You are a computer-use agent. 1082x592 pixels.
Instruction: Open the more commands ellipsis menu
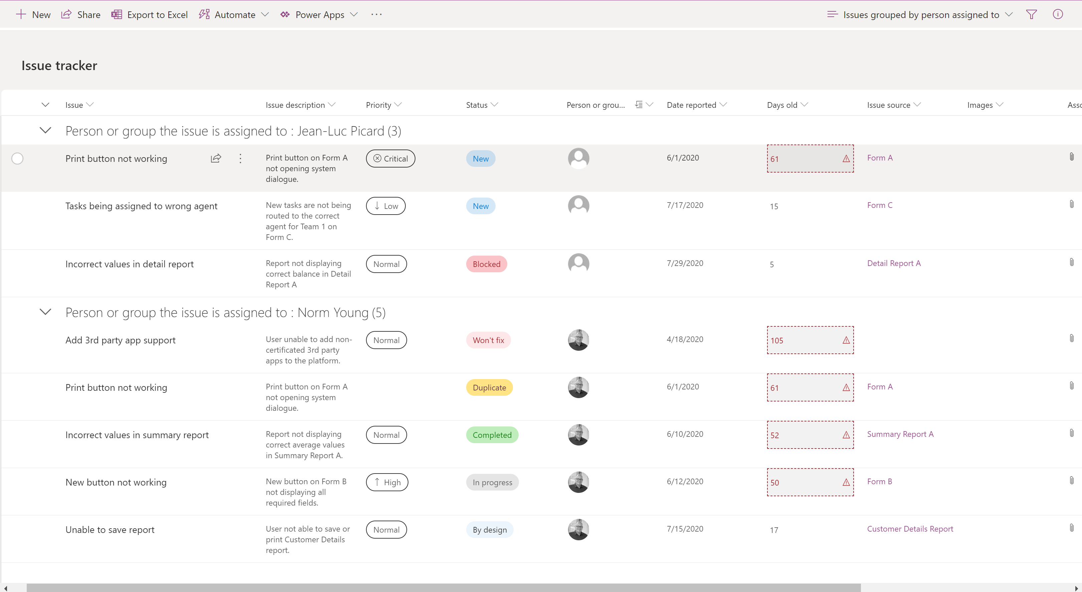click(376, 14)
